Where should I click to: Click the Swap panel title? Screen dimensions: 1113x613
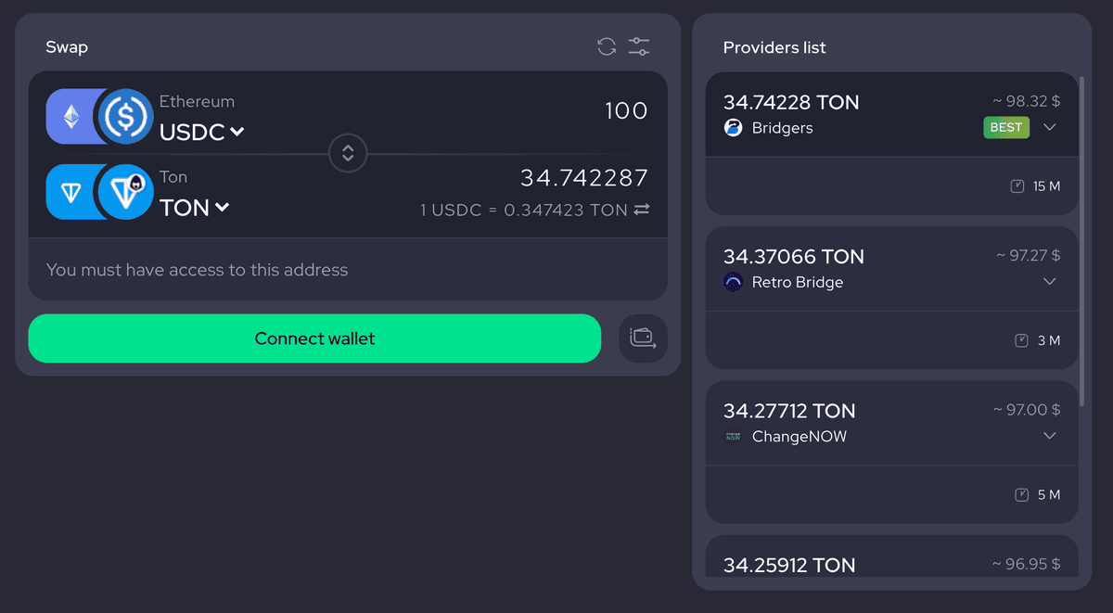[66, 46]
